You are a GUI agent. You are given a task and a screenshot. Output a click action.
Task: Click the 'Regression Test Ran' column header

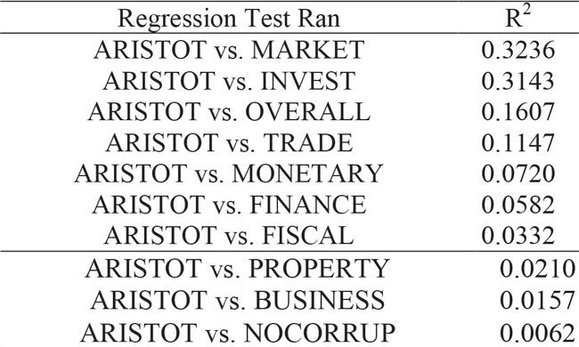point(229,19)
